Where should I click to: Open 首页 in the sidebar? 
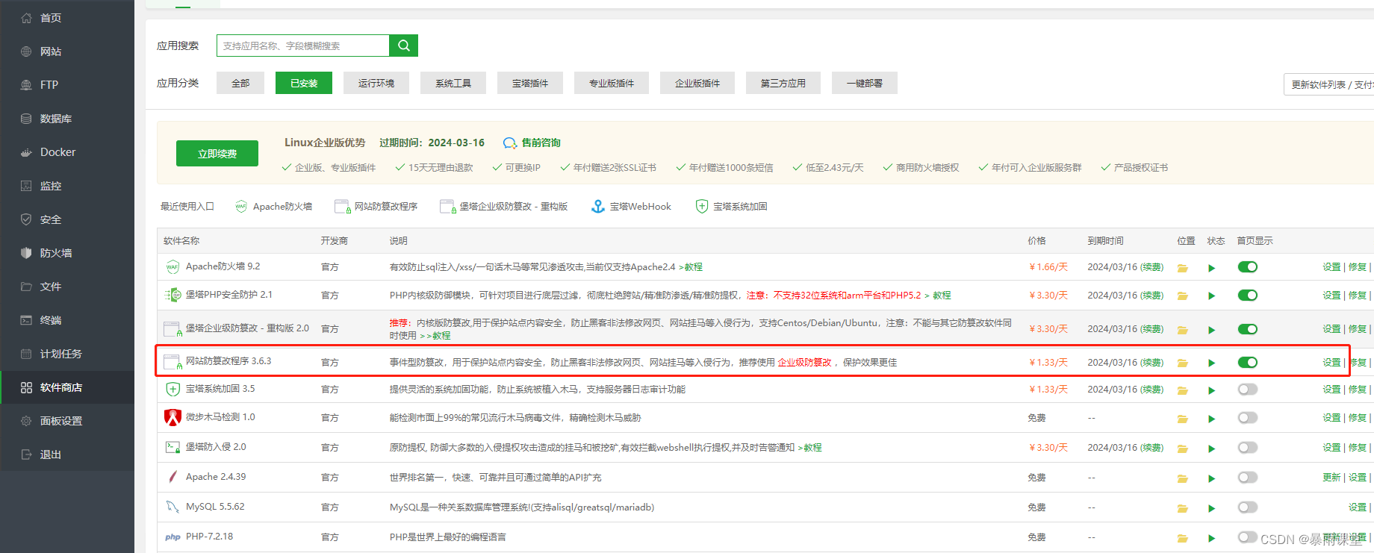[67, 18]
